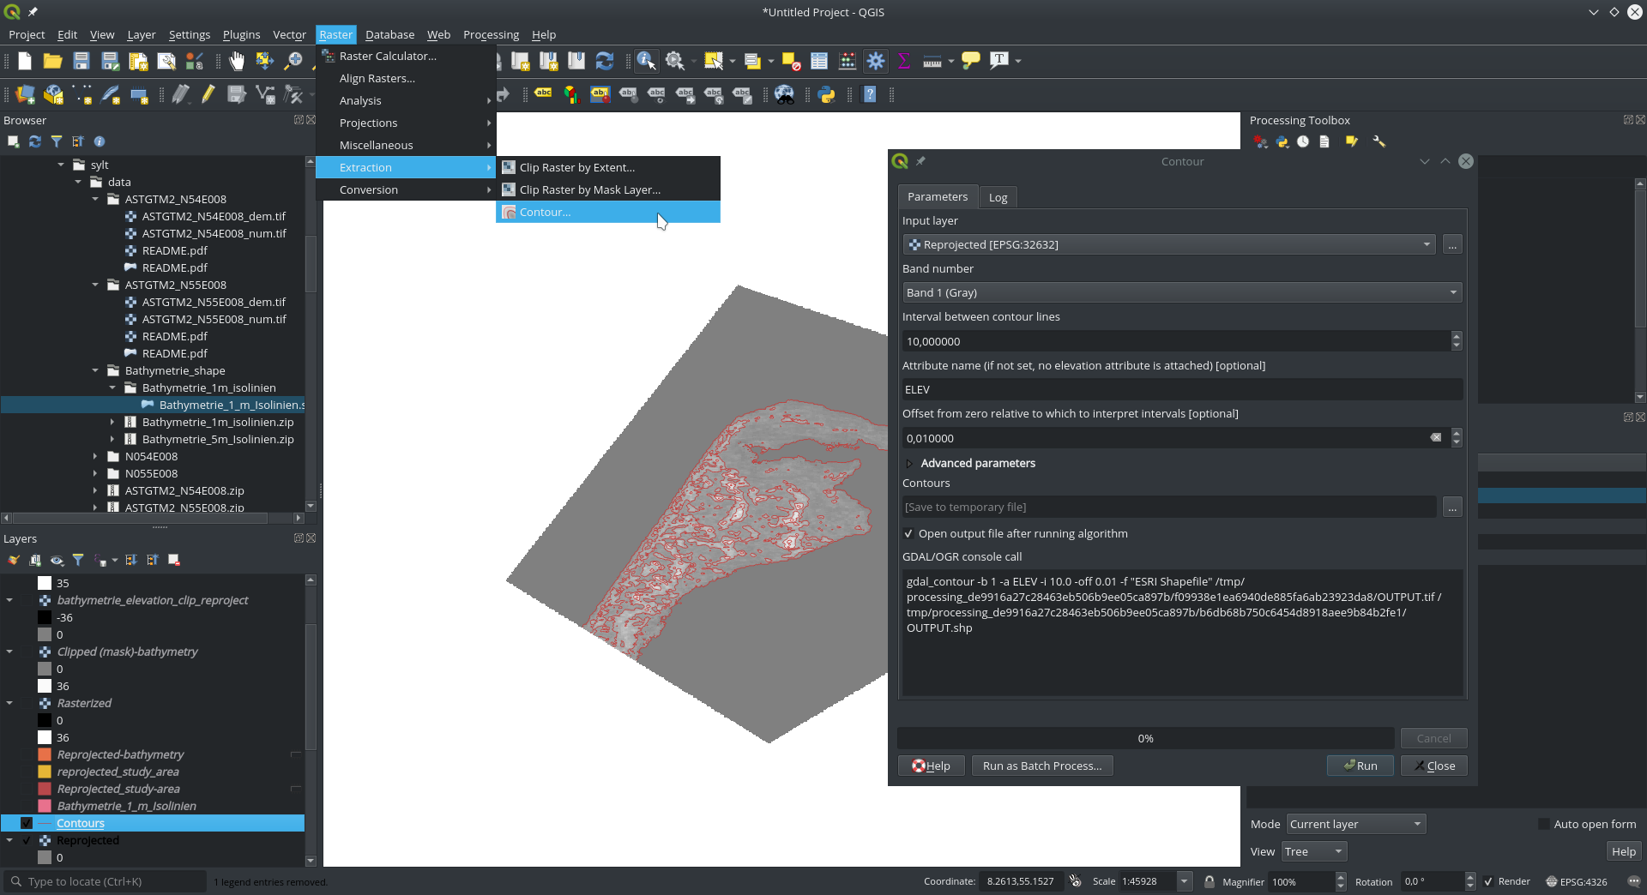Select the Identify Features tool
The width and height of the screenshot is (1647, 895).
click(646, 61)
